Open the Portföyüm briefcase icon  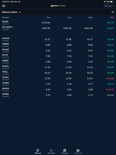[78, 150]
